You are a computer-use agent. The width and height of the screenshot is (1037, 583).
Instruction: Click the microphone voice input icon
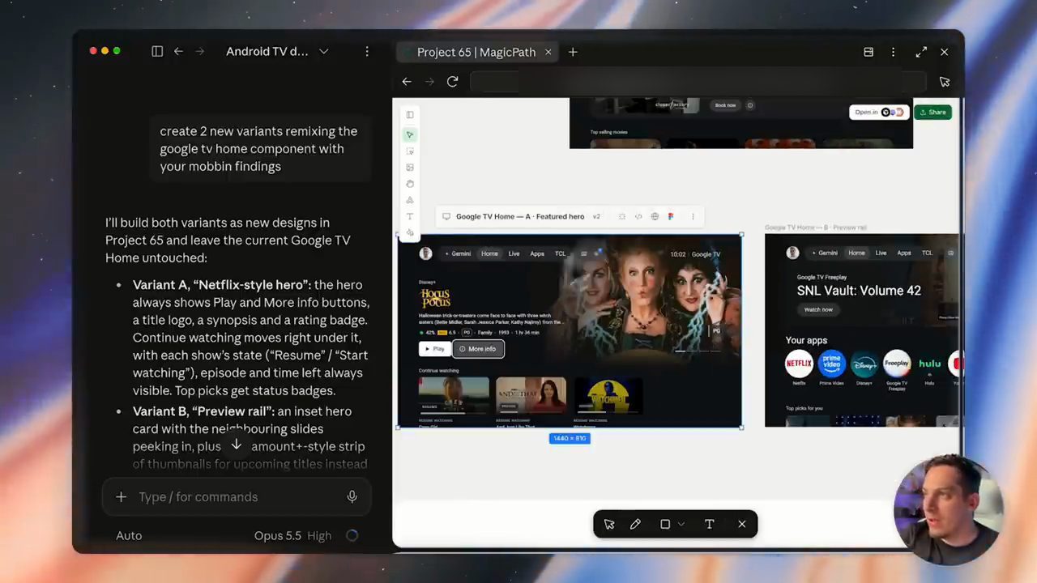tap(352, 496)
